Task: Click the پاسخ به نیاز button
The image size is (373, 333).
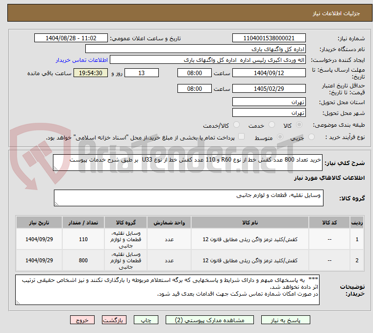Action: (x=285, y=320)
